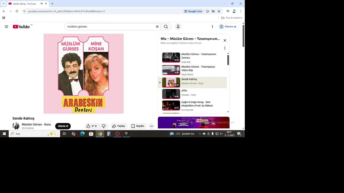Sign in with the Oturum aç button
This screenshot has height=193, width=344.
228,27
